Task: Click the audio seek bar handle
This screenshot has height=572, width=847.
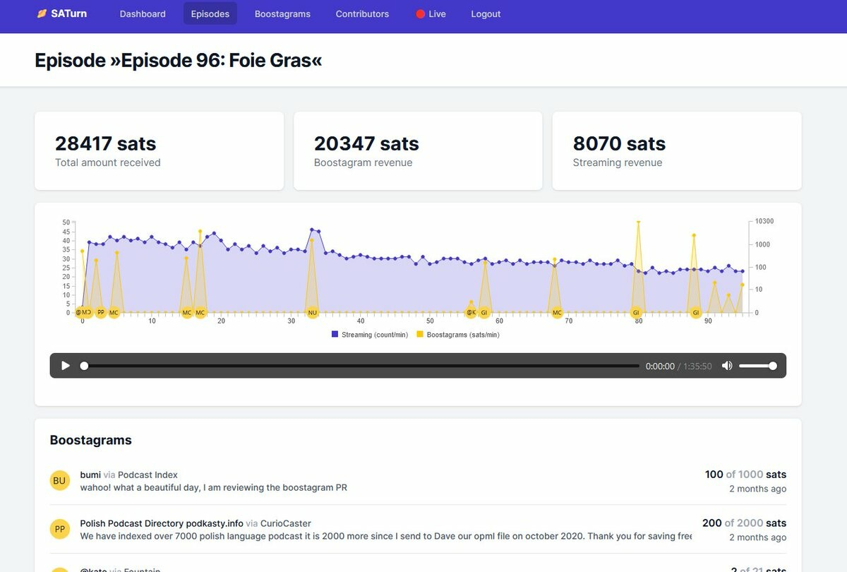Action: coord(84,366)
